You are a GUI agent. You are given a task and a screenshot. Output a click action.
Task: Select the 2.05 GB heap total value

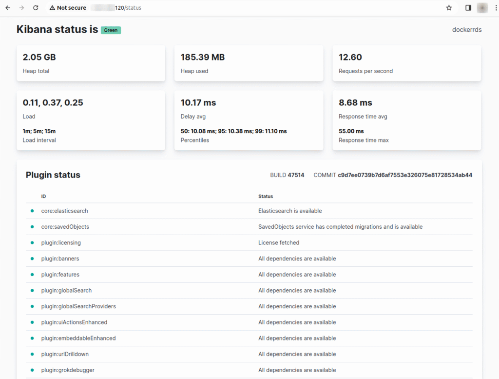(x=39, y=58)
